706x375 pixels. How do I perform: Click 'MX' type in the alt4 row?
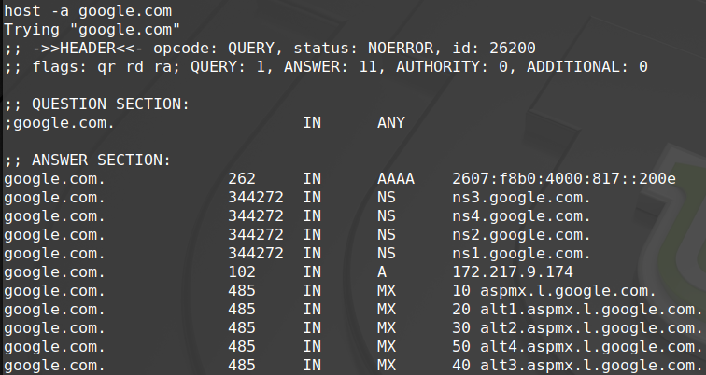click(387, 347)
